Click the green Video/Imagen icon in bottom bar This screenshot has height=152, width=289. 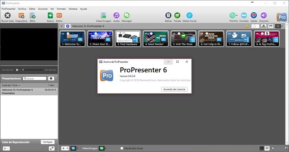[102, 148]
